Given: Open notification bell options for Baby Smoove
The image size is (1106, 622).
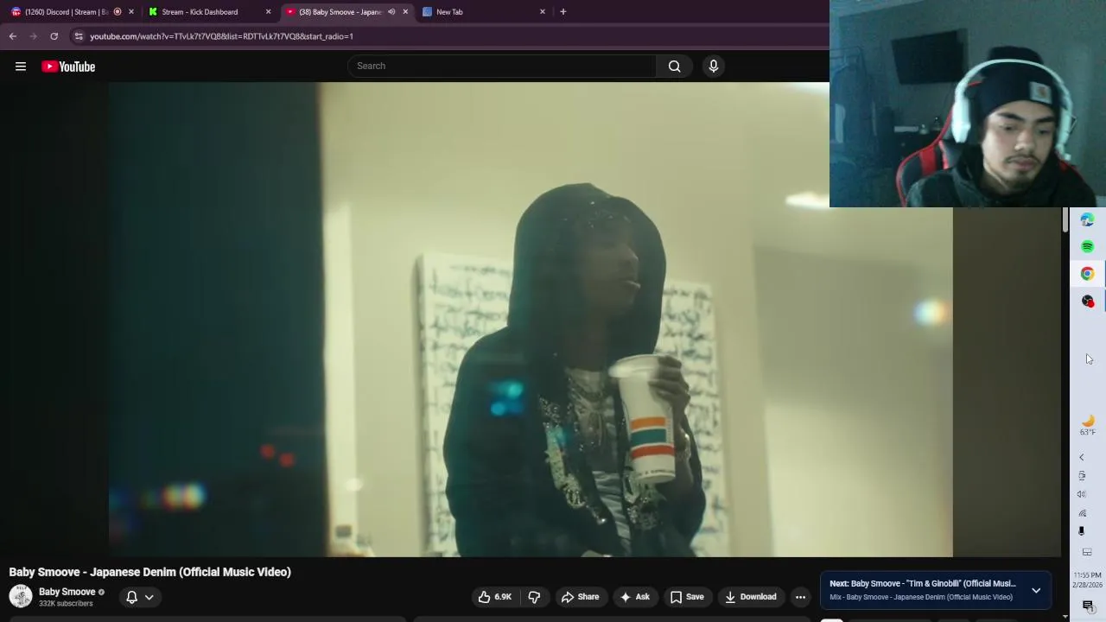Looking at the screenshot, I should [140, 597].
